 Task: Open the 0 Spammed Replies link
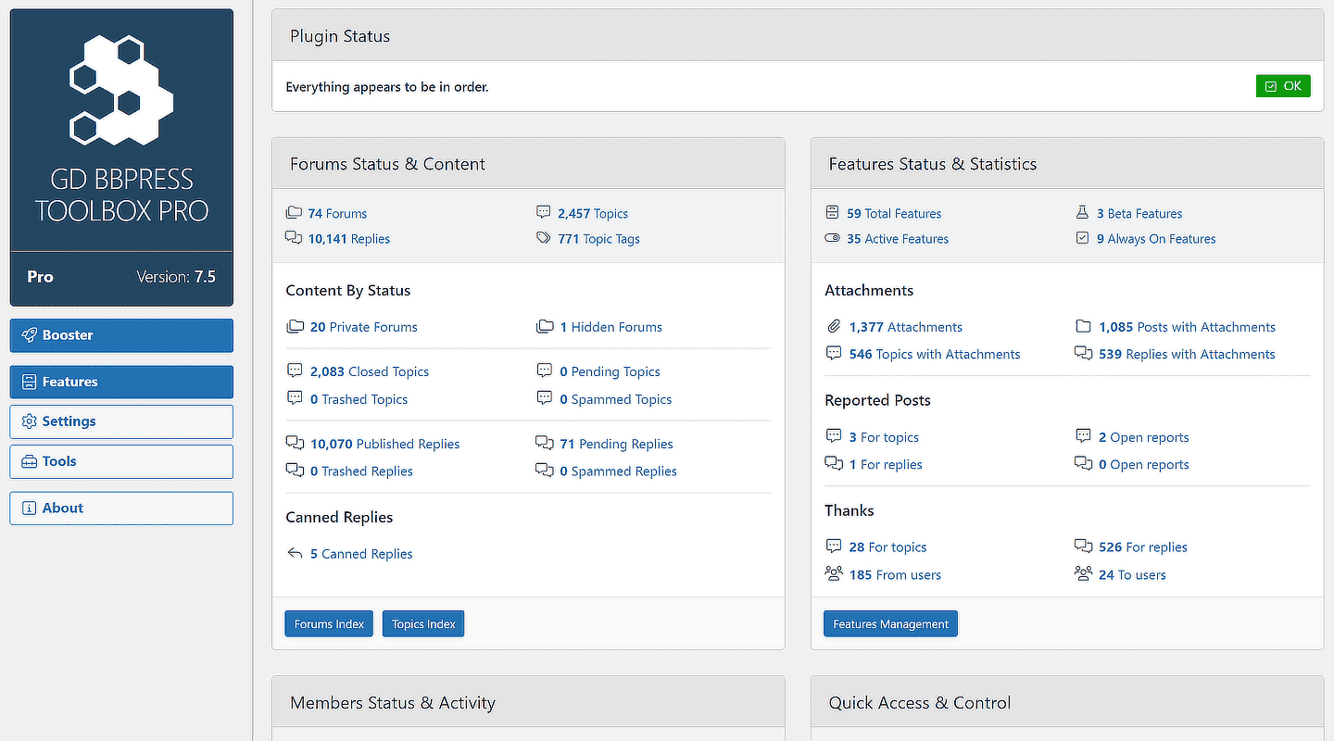(x=618, y=471)
